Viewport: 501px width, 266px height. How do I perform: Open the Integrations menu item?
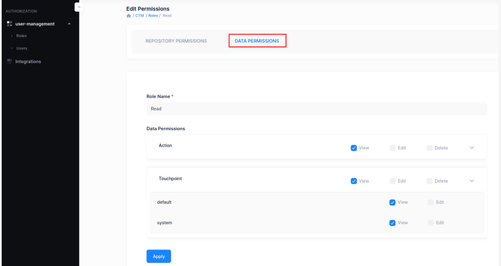point(28,61)
